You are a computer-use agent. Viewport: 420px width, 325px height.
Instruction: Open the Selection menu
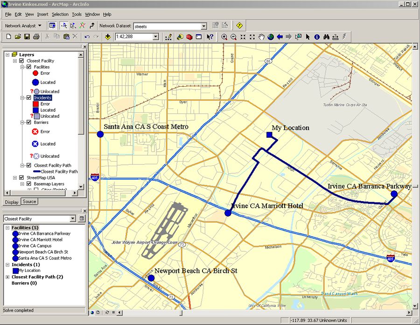point(60,14)
